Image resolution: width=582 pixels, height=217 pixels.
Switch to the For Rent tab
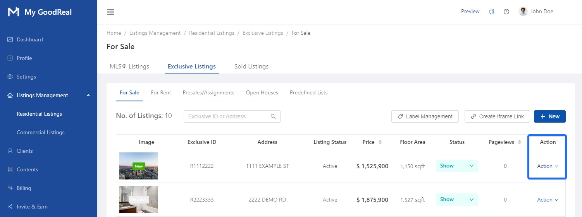point(161,92)
